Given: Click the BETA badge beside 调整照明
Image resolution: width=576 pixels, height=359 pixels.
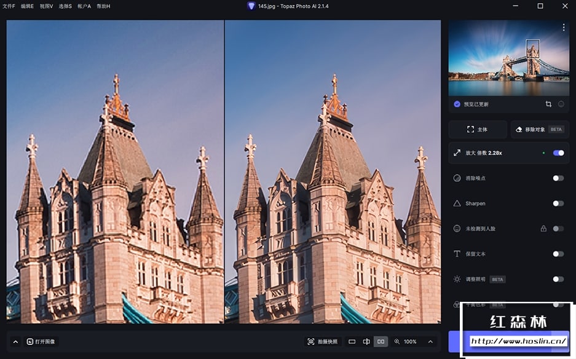Looking at the screenshot, I should coord(497,279).
